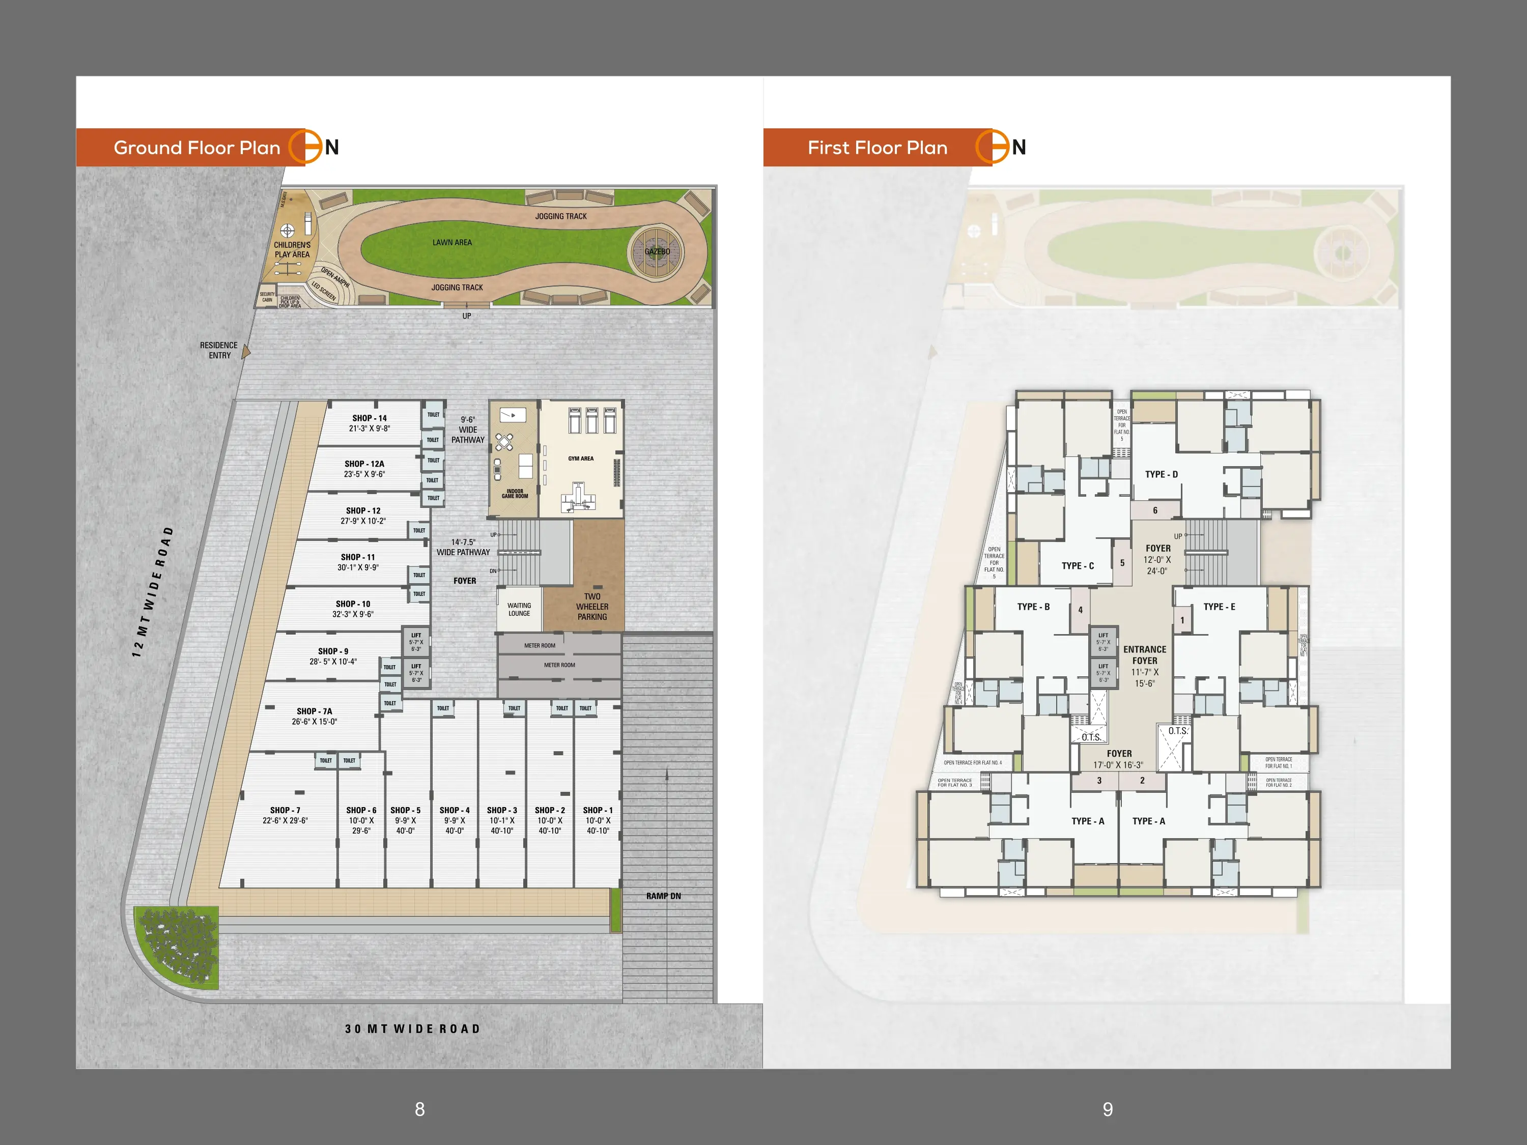The width and height of the screenshot is (1527, 1145).
Task: Click the First Floor Plan title banner
Action: point(876,148)
